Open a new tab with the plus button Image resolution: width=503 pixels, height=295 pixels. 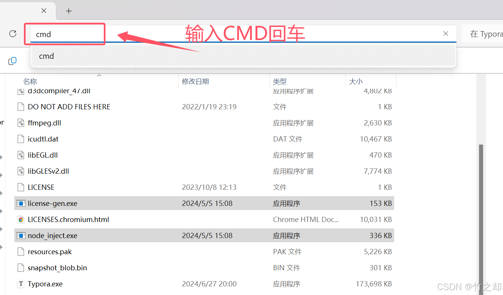tap(69, 11)
